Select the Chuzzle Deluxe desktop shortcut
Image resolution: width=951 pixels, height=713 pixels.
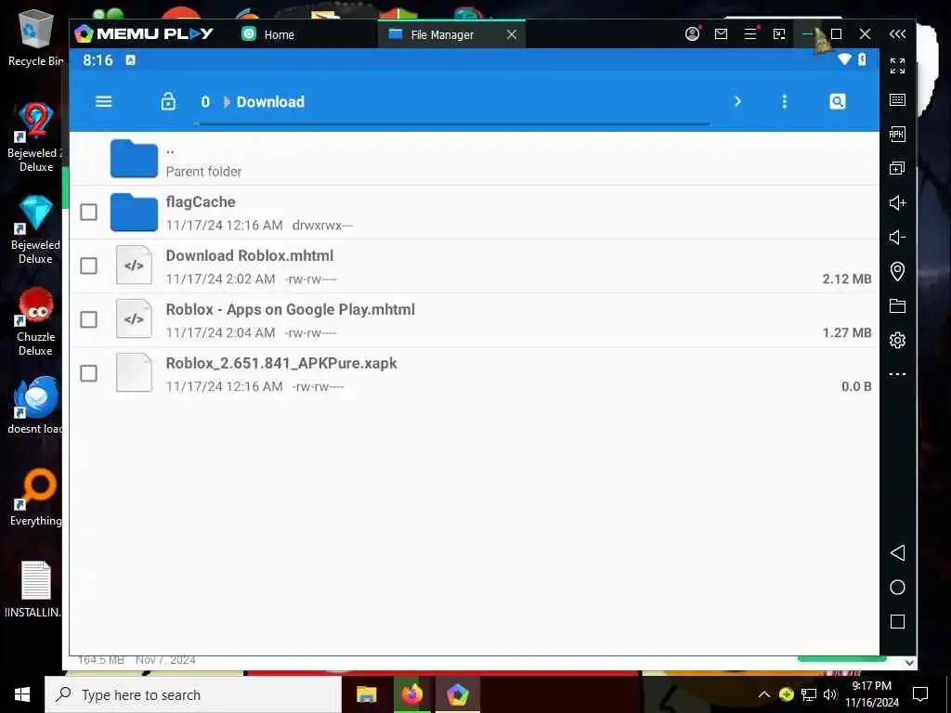coord(35,321)
